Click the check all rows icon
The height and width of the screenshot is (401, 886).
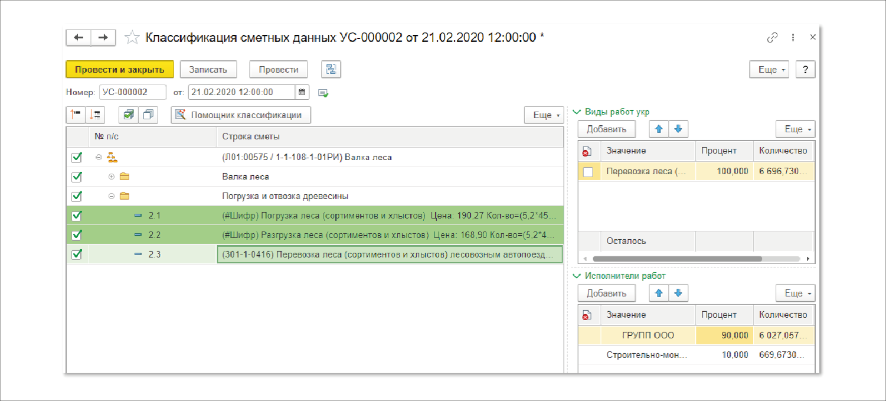coord(128,115)
